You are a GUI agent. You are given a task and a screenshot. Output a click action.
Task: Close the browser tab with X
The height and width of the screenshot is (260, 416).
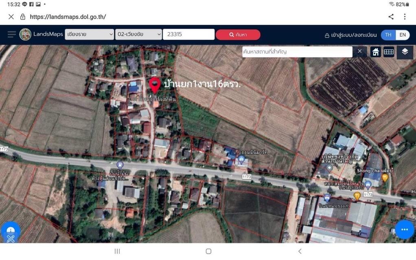pos(11,17)
